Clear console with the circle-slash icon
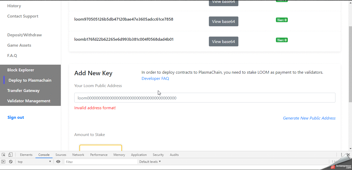Image resolution: width=352 pixels, height=170 pixels. coord(11,161)
